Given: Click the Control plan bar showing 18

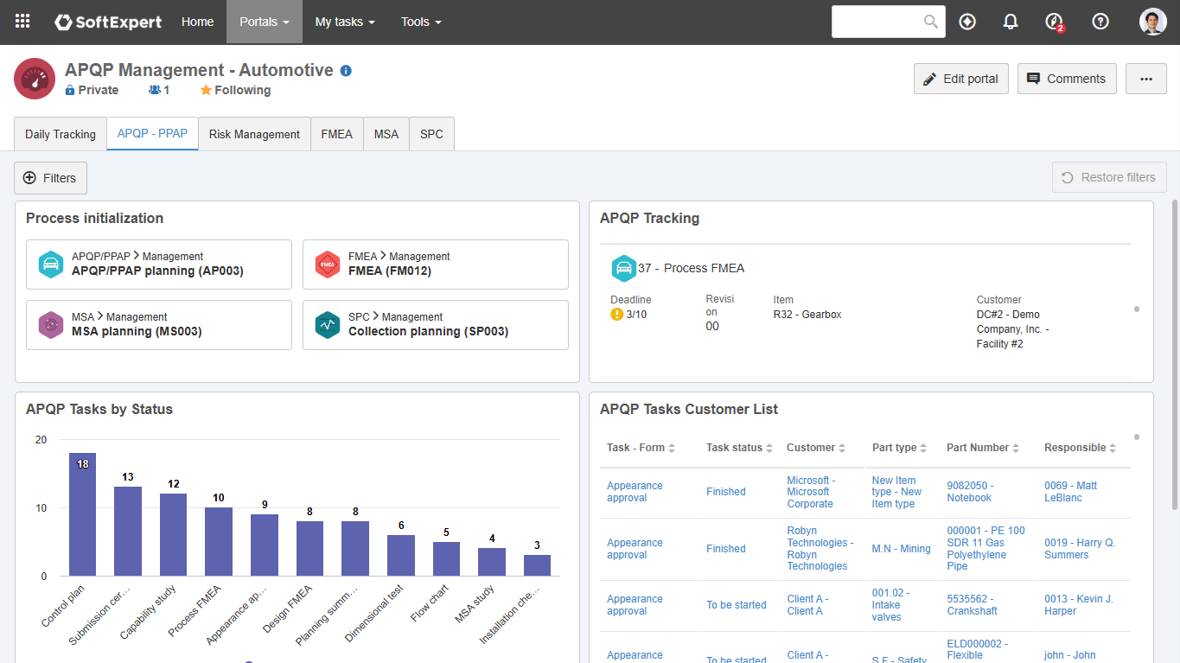Looking at the screenshot, I should pos(83,514).
